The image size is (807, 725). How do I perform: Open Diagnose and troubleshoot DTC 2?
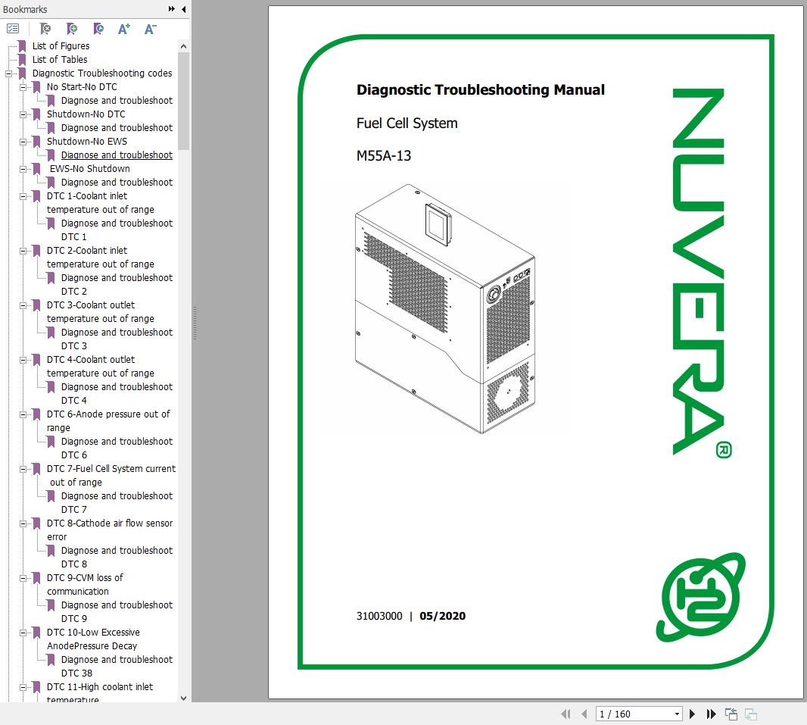pos(117,284)
